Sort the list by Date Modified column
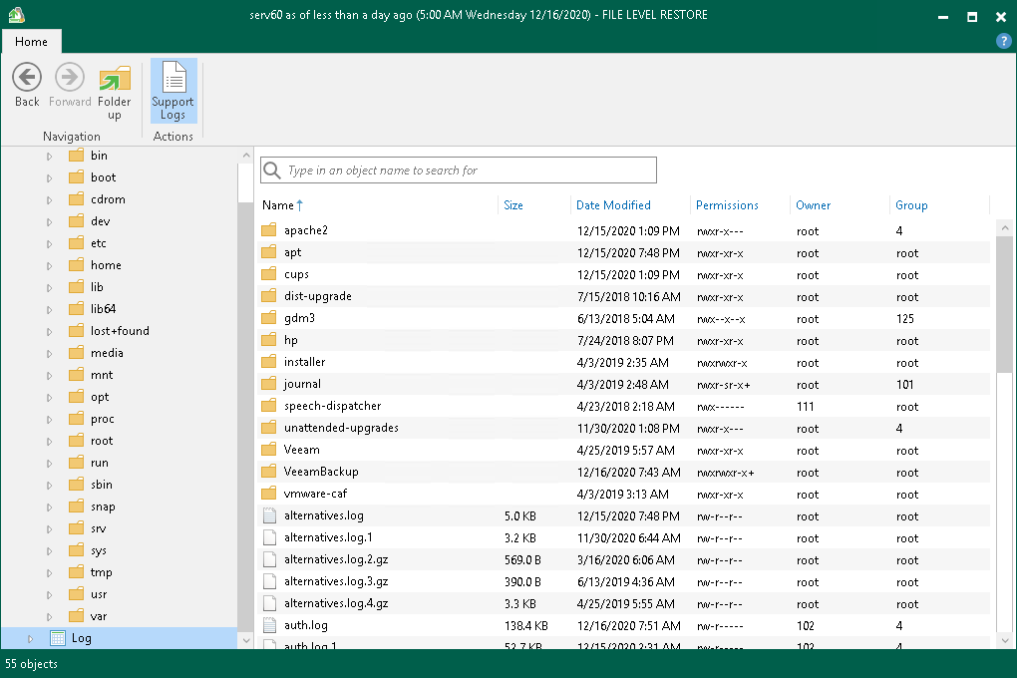The height and width of the screenshot is (678, 1017). pos(613,205)
